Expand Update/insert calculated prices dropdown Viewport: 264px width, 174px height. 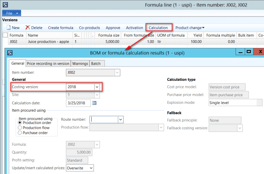click(91, 168)
